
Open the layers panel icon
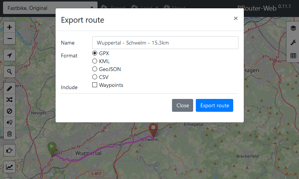[293, 29]
